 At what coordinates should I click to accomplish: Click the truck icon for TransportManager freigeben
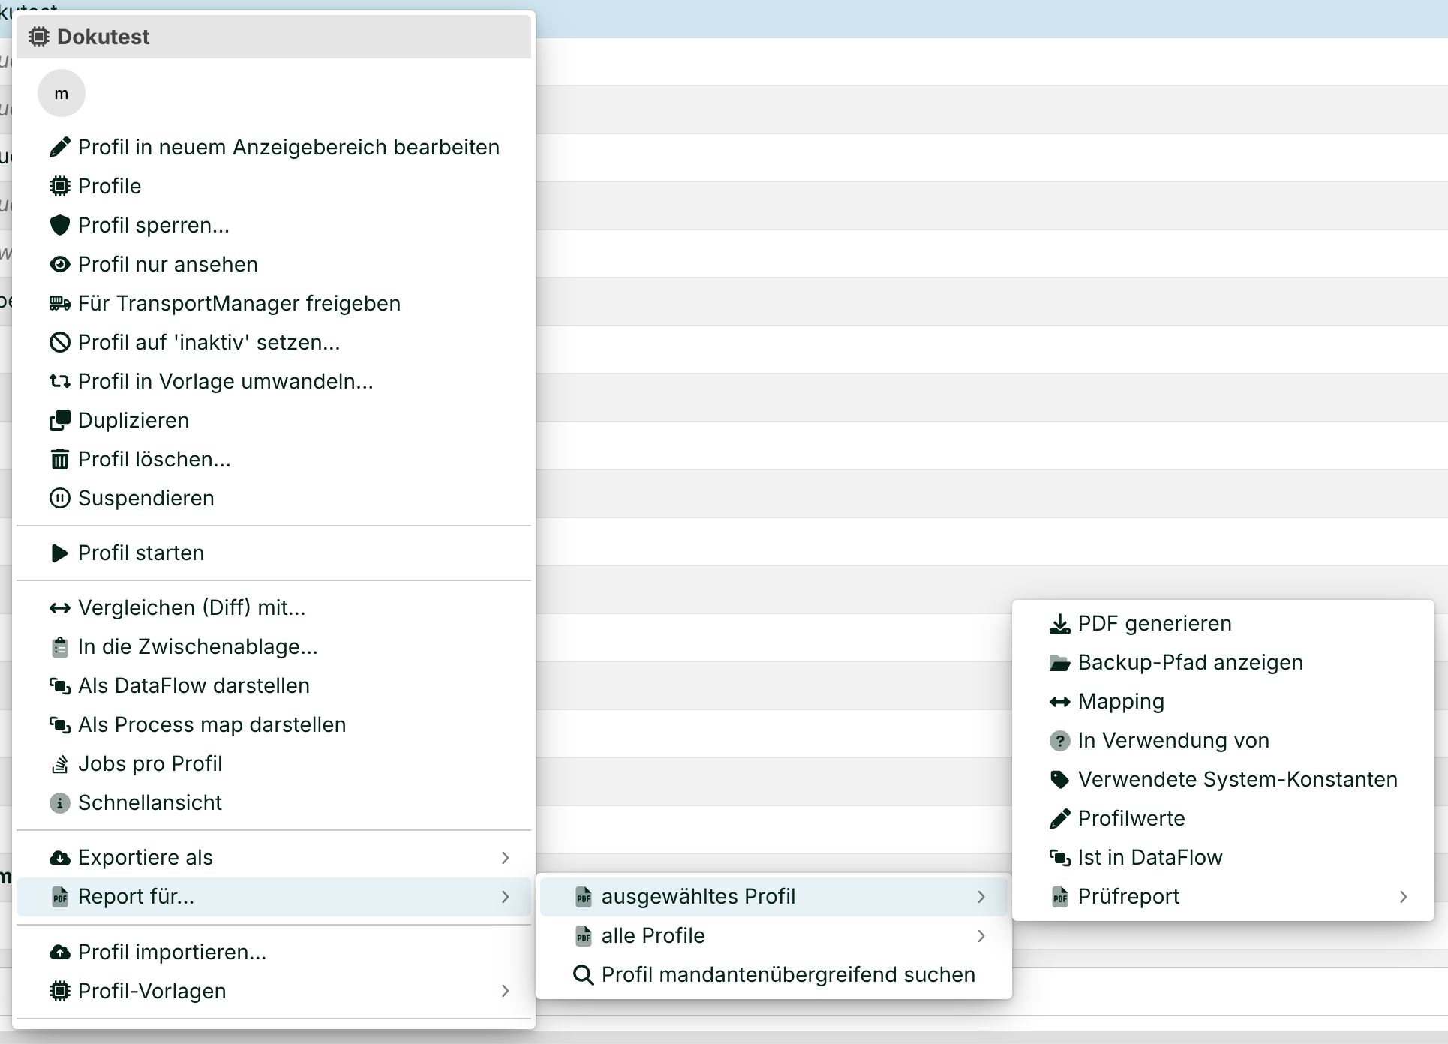point(60,303)
